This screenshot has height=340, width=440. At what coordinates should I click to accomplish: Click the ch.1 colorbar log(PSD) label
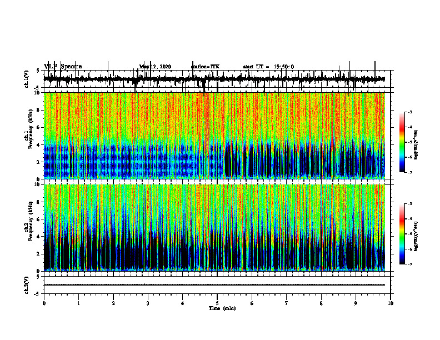tap(416, 145)
